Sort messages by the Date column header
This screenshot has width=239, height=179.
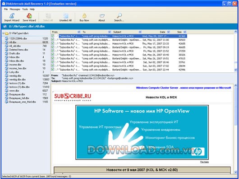162,32
